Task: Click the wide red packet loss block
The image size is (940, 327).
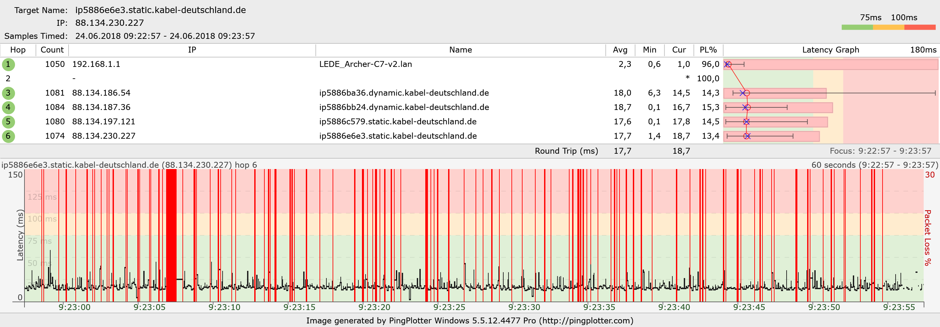Action: point(171,235)
